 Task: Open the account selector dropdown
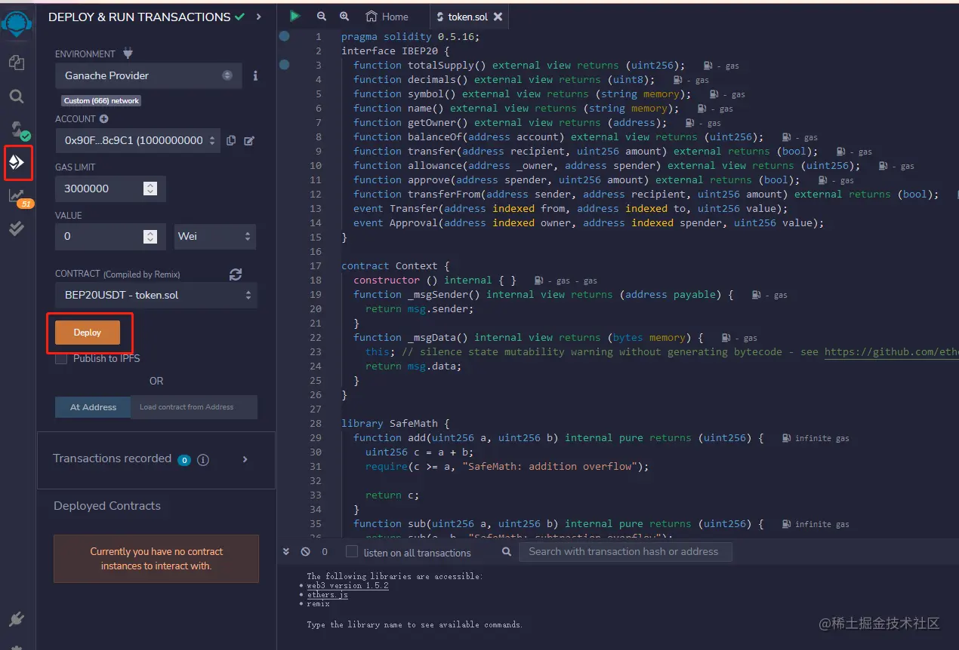[138, 140]
